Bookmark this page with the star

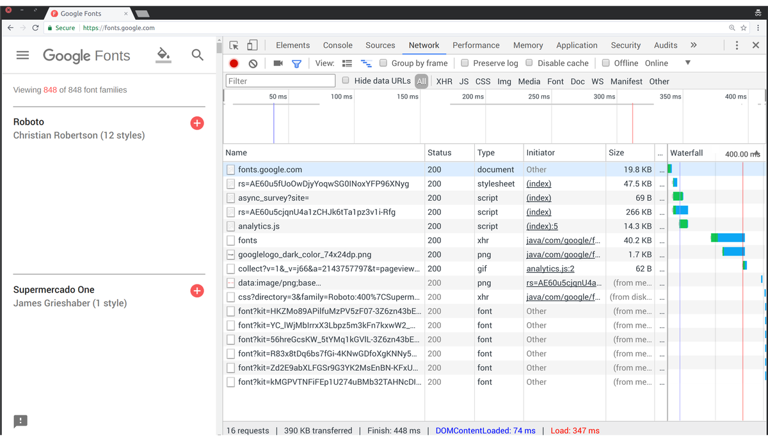[744, 28]
